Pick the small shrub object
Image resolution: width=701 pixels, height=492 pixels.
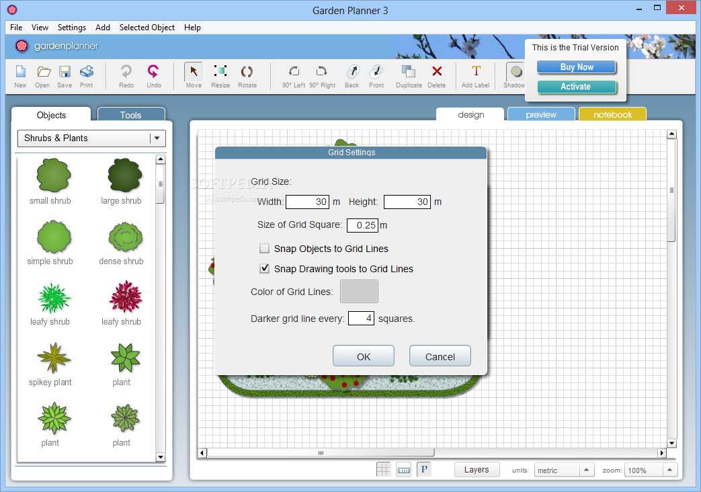coord(54,175)
